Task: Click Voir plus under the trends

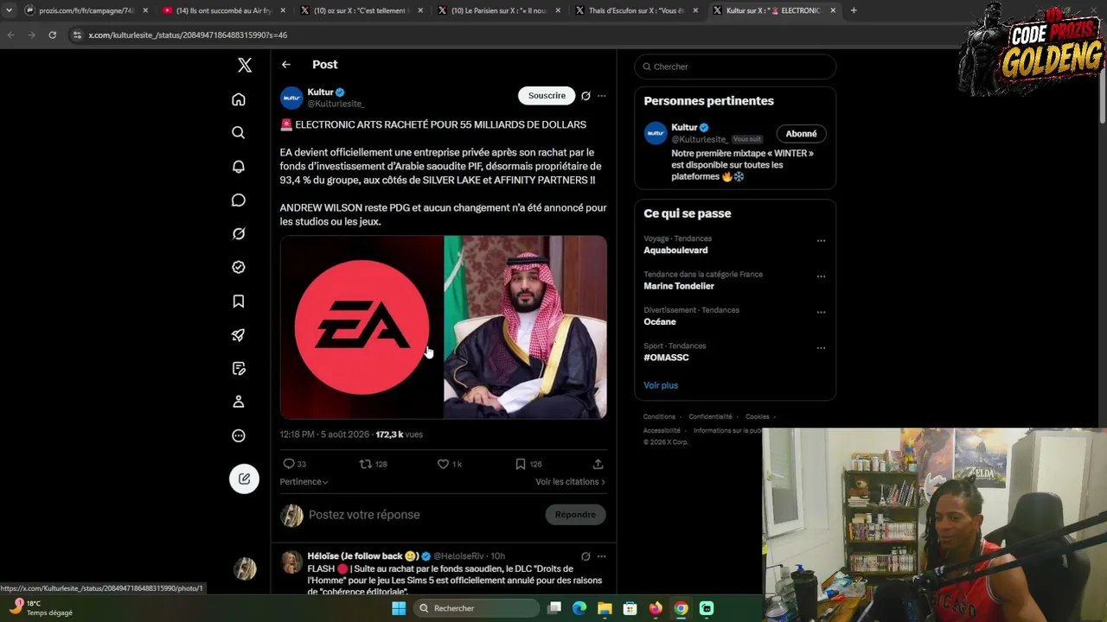Action: (x=661, y=385)
